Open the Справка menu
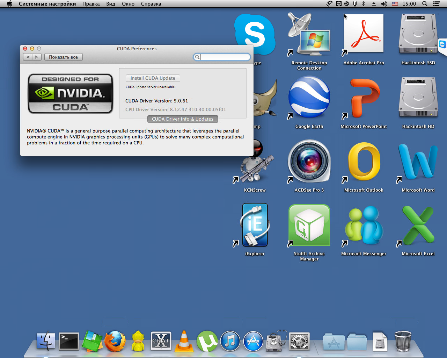Image resolution: width=447 pixels, height=358 pixels. point(151,4)
